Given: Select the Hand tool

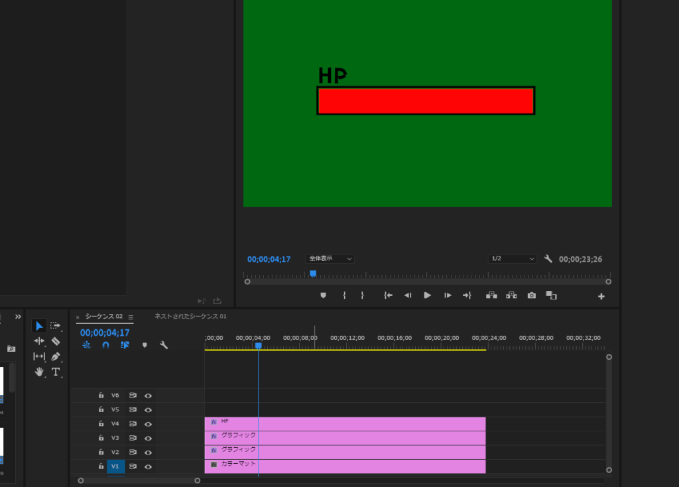Looking at the screenshot, I should (x=39, y=372).
